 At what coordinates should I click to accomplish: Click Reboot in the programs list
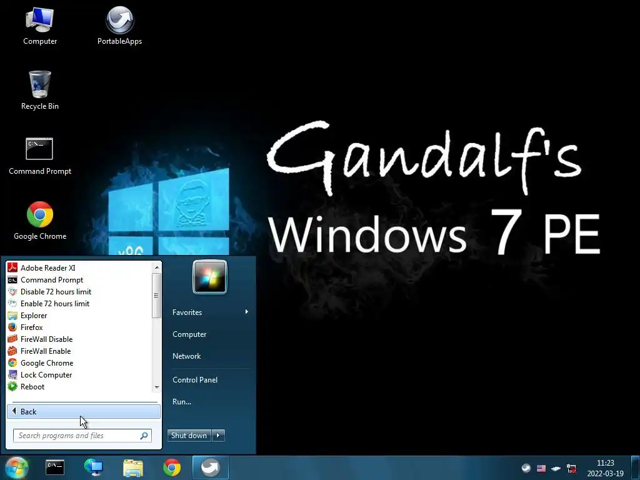[80, 386]
